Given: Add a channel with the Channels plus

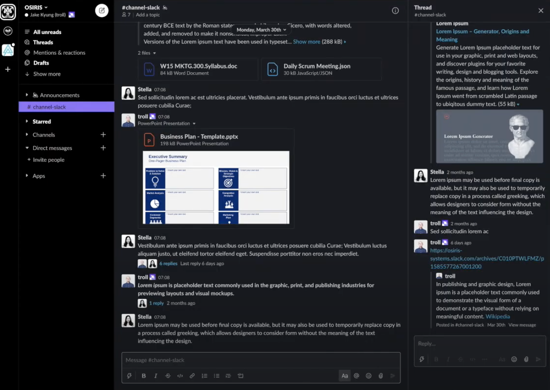Looking at the screenshot, I should [103, 134].
